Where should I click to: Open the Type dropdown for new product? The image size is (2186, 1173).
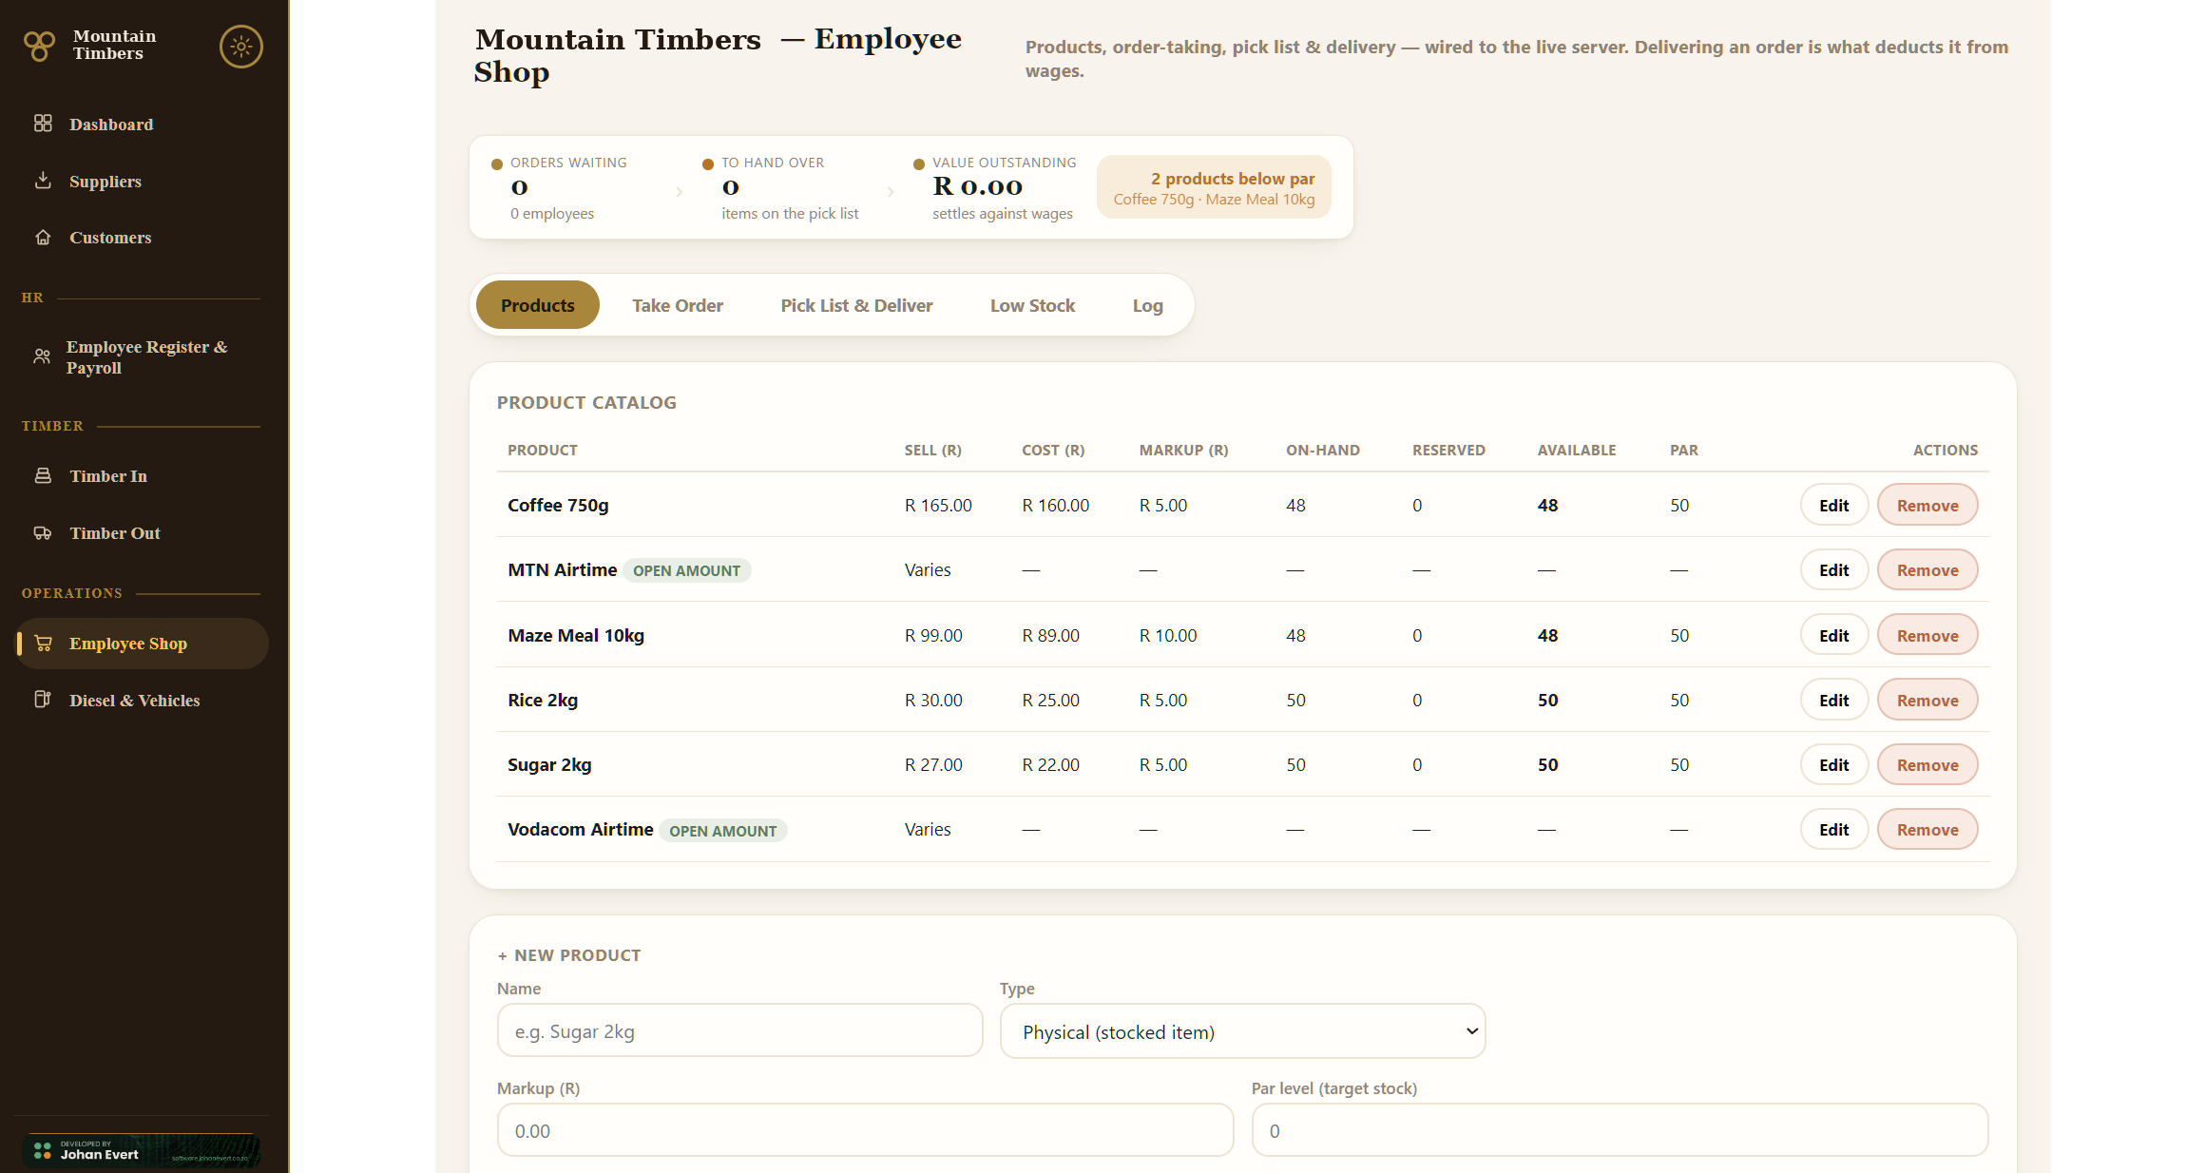pyautogui.click(x=1242, y=1031)
